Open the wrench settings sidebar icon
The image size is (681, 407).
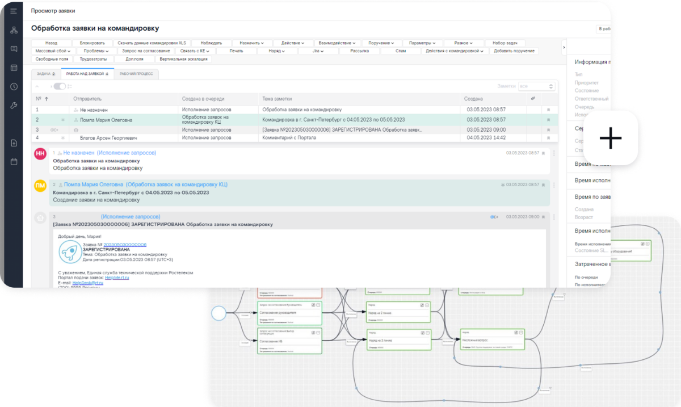pos(14,106)
